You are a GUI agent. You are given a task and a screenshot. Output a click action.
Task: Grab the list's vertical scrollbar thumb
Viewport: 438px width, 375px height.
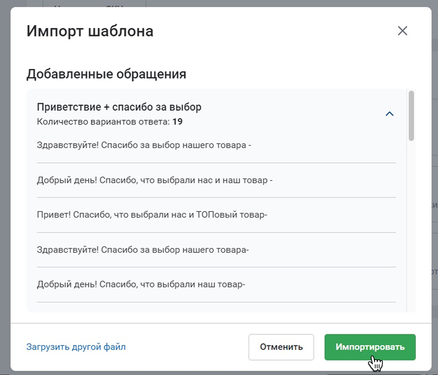pyautogui.click(x=411, y=116)
